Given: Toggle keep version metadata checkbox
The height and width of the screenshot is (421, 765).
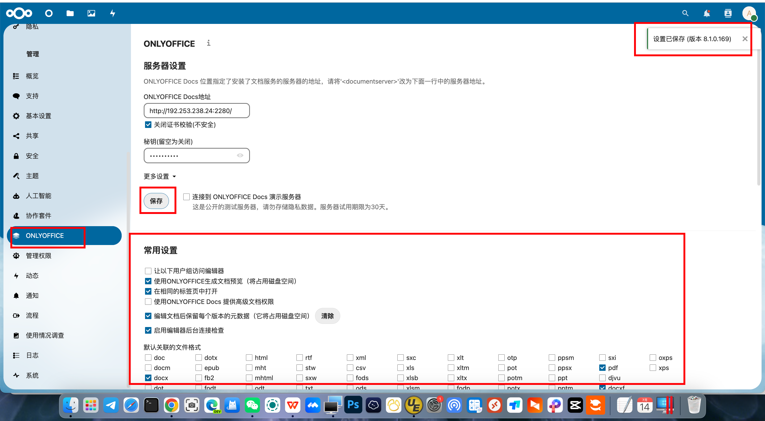Looking at the screenshot, I should click(x=148, y=316).
